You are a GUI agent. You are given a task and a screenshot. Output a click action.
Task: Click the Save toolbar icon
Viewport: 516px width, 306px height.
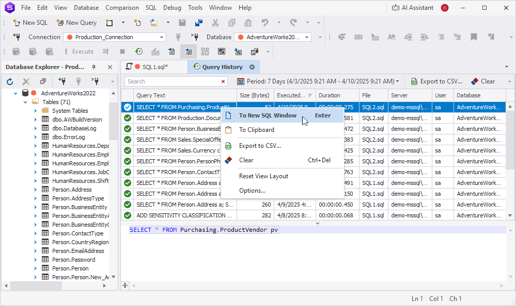click(x=182, y=23)
